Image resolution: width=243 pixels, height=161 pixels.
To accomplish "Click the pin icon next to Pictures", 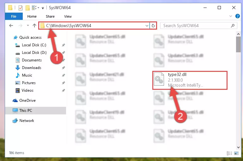I will coord(63,83).
